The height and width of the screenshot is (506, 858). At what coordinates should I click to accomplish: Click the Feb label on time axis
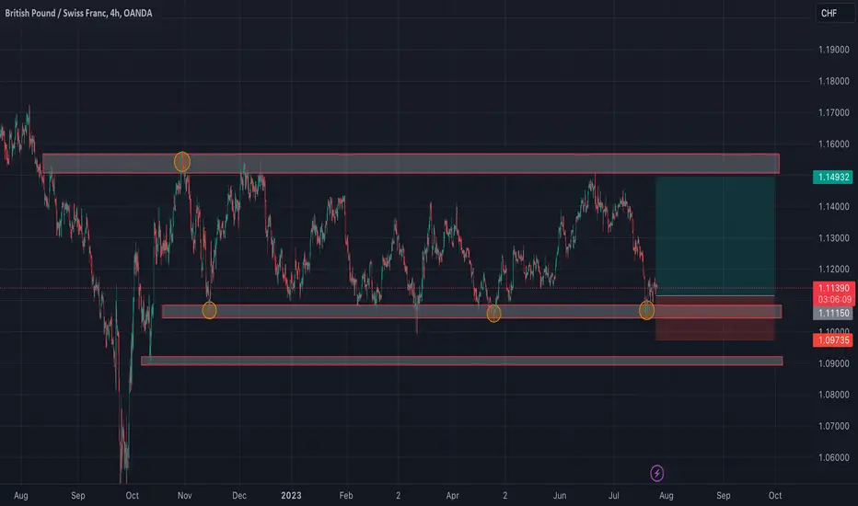346,495
